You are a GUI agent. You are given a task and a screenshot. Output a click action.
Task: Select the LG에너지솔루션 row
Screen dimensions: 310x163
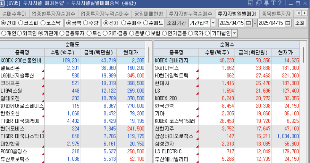tap(72, 76)
